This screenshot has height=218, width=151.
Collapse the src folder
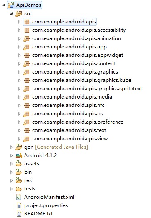point(11,14)
